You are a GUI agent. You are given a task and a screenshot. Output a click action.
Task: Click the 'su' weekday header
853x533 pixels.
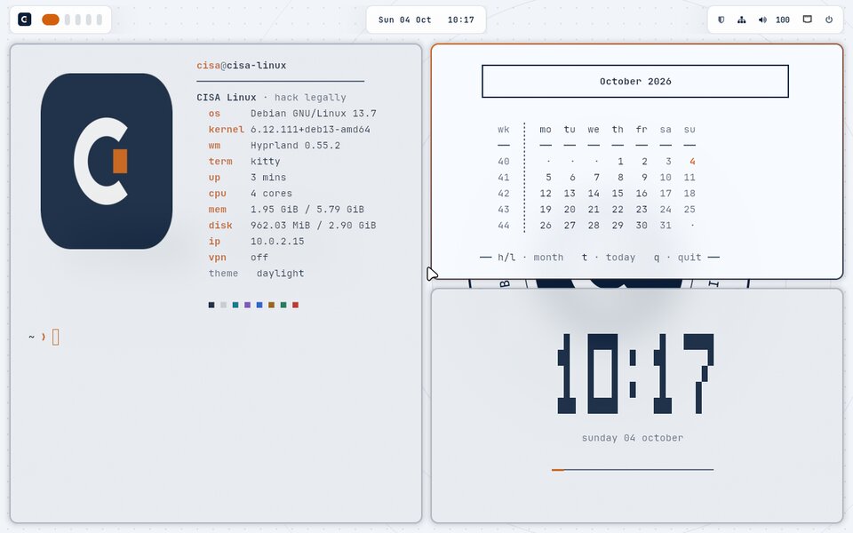coord(690,130)
